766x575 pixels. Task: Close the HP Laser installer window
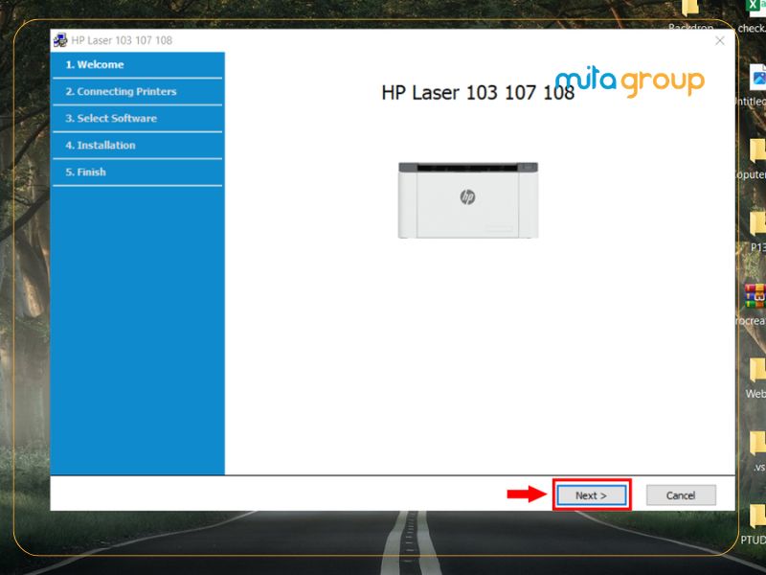(720, 40)
